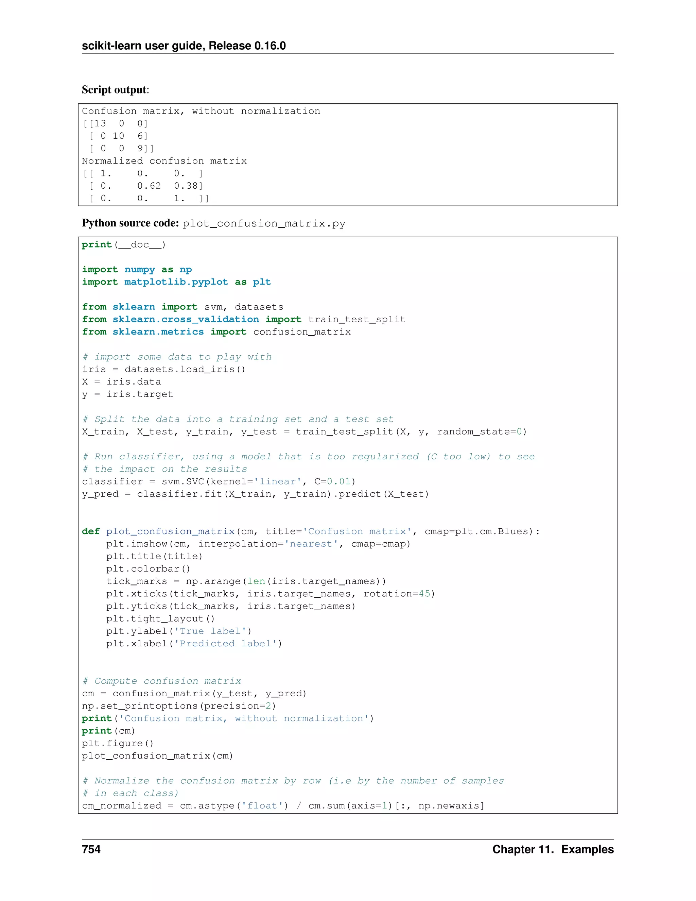This screenshot has height=901, width=696.
Task: Click the 'y_pred = classifier.fit' line
Action: click(256, 494)
